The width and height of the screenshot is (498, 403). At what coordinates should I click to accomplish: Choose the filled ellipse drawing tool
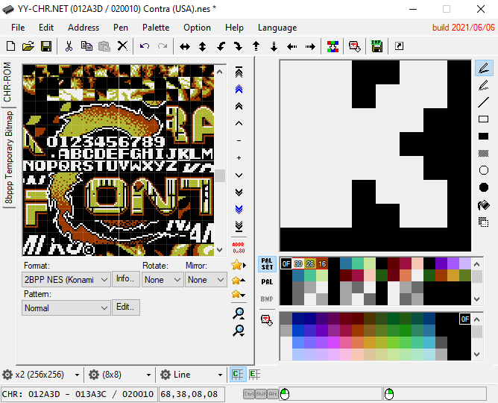tap(483, 187)
